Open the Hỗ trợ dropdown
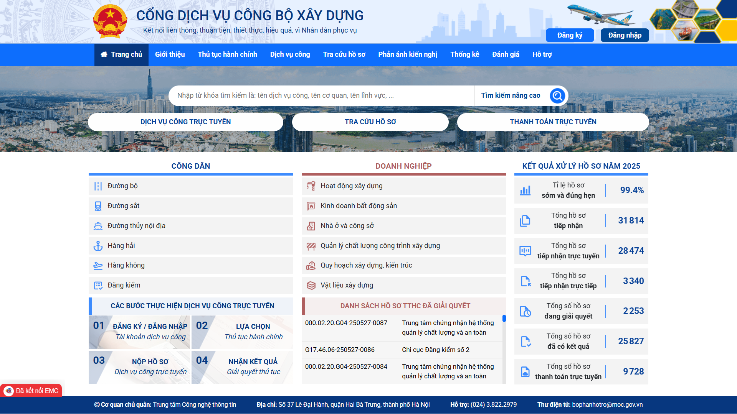This screenshot has height=414, width=737. point(542,54)
